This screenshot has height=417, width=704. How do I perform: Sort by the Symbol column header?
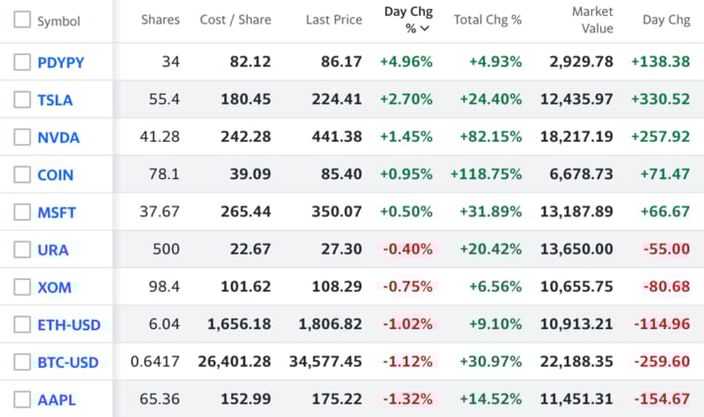click(59, 21)
